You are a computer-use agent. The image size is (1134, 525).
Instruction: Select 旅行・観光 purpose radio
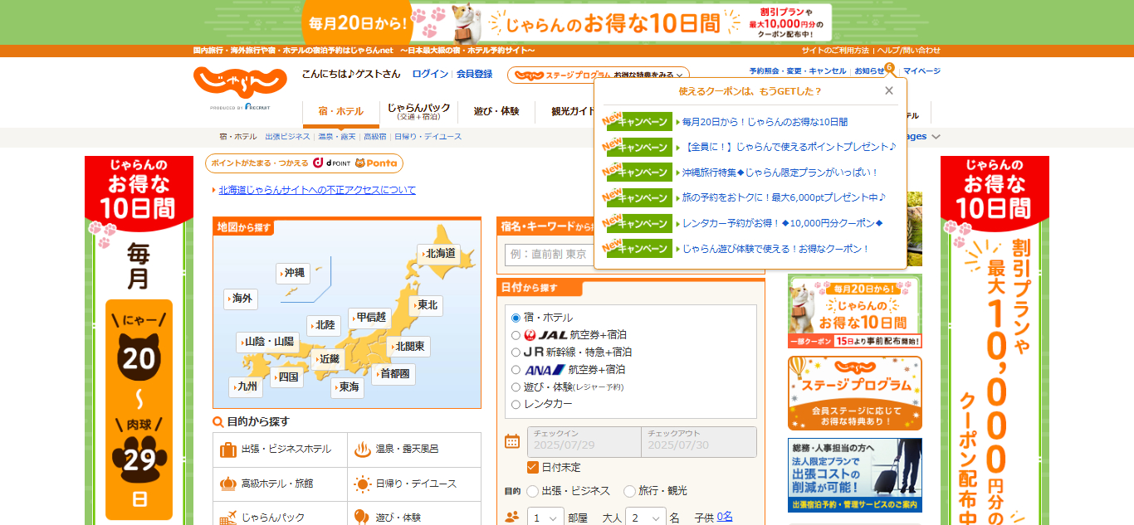click(629, 491)
